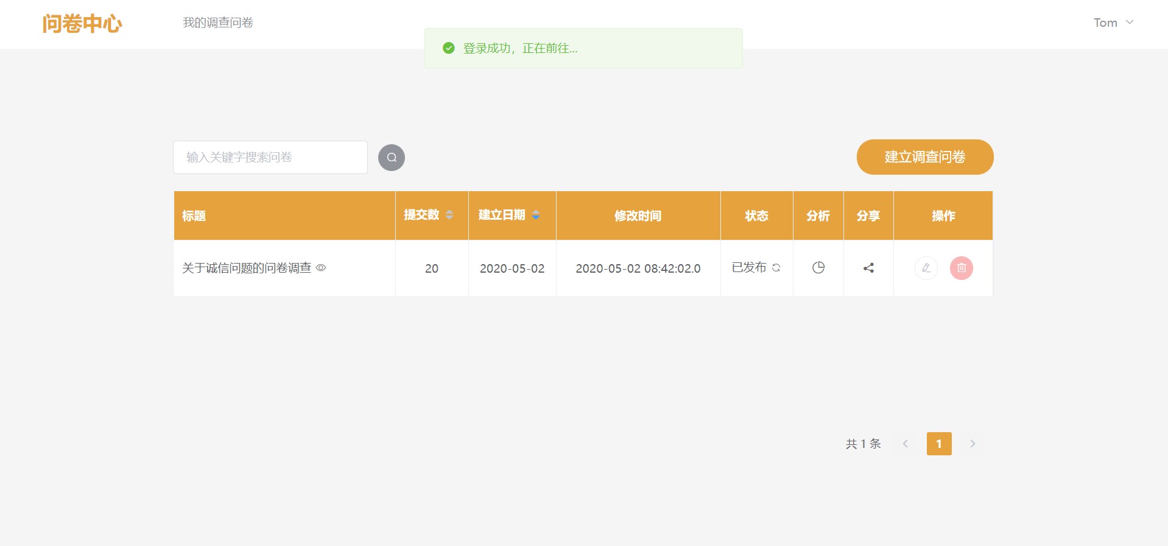
Task: Click the green success check icon
Action: click(x=449, y=48)
